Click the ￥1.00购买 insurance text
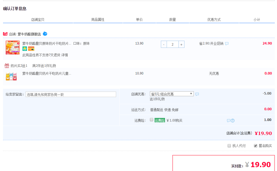277x171 pixels. click(x=174, y=120)
